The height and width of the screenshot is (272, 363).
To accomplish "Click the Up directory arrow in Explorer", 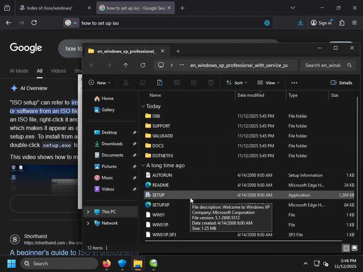I will pos(125,65).
